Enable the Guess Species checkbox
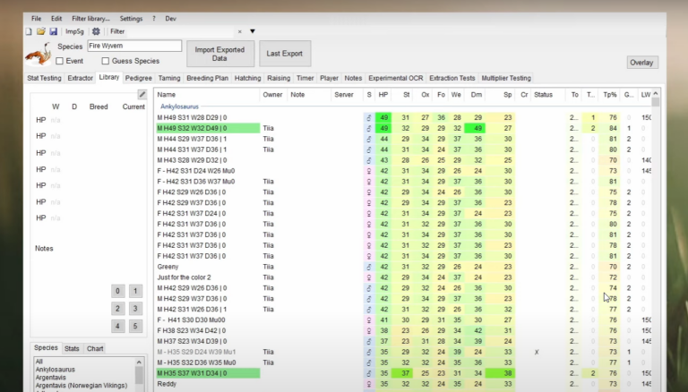This screenshot has width=688, height=392. 106,61
